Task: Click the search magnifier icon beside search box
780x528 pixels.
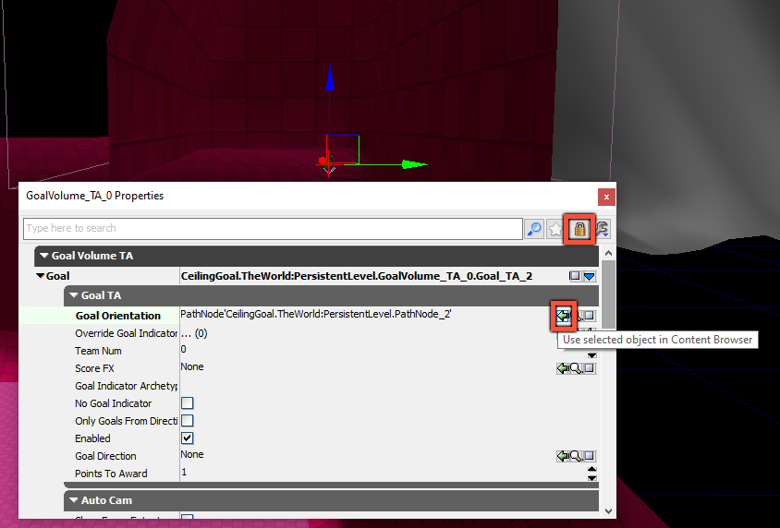Action: point(534,229)
